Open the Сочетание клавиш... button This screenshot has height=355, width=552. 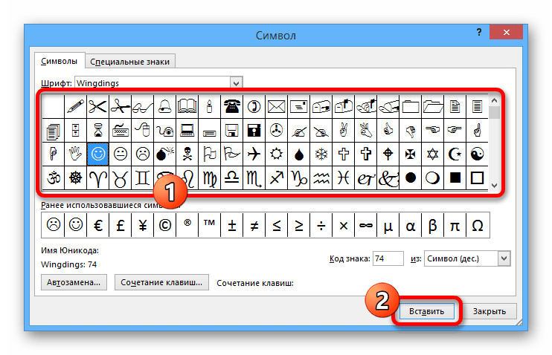161,282
